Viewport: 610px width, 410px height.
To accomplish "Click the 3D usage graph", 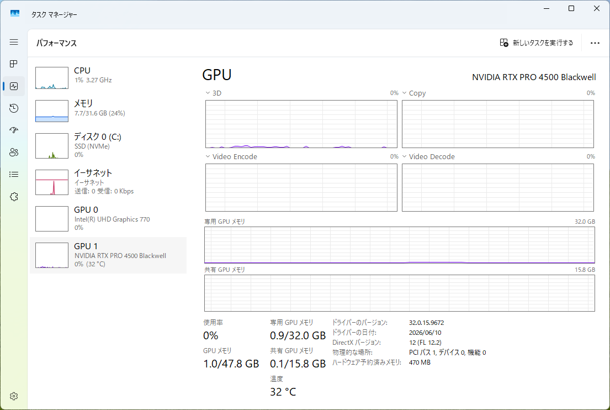I will tap(301, 124).
